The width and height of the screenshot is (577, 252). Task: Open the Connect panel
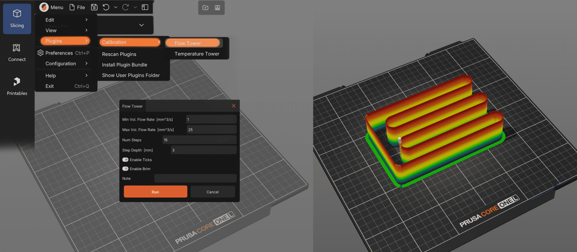17,53
